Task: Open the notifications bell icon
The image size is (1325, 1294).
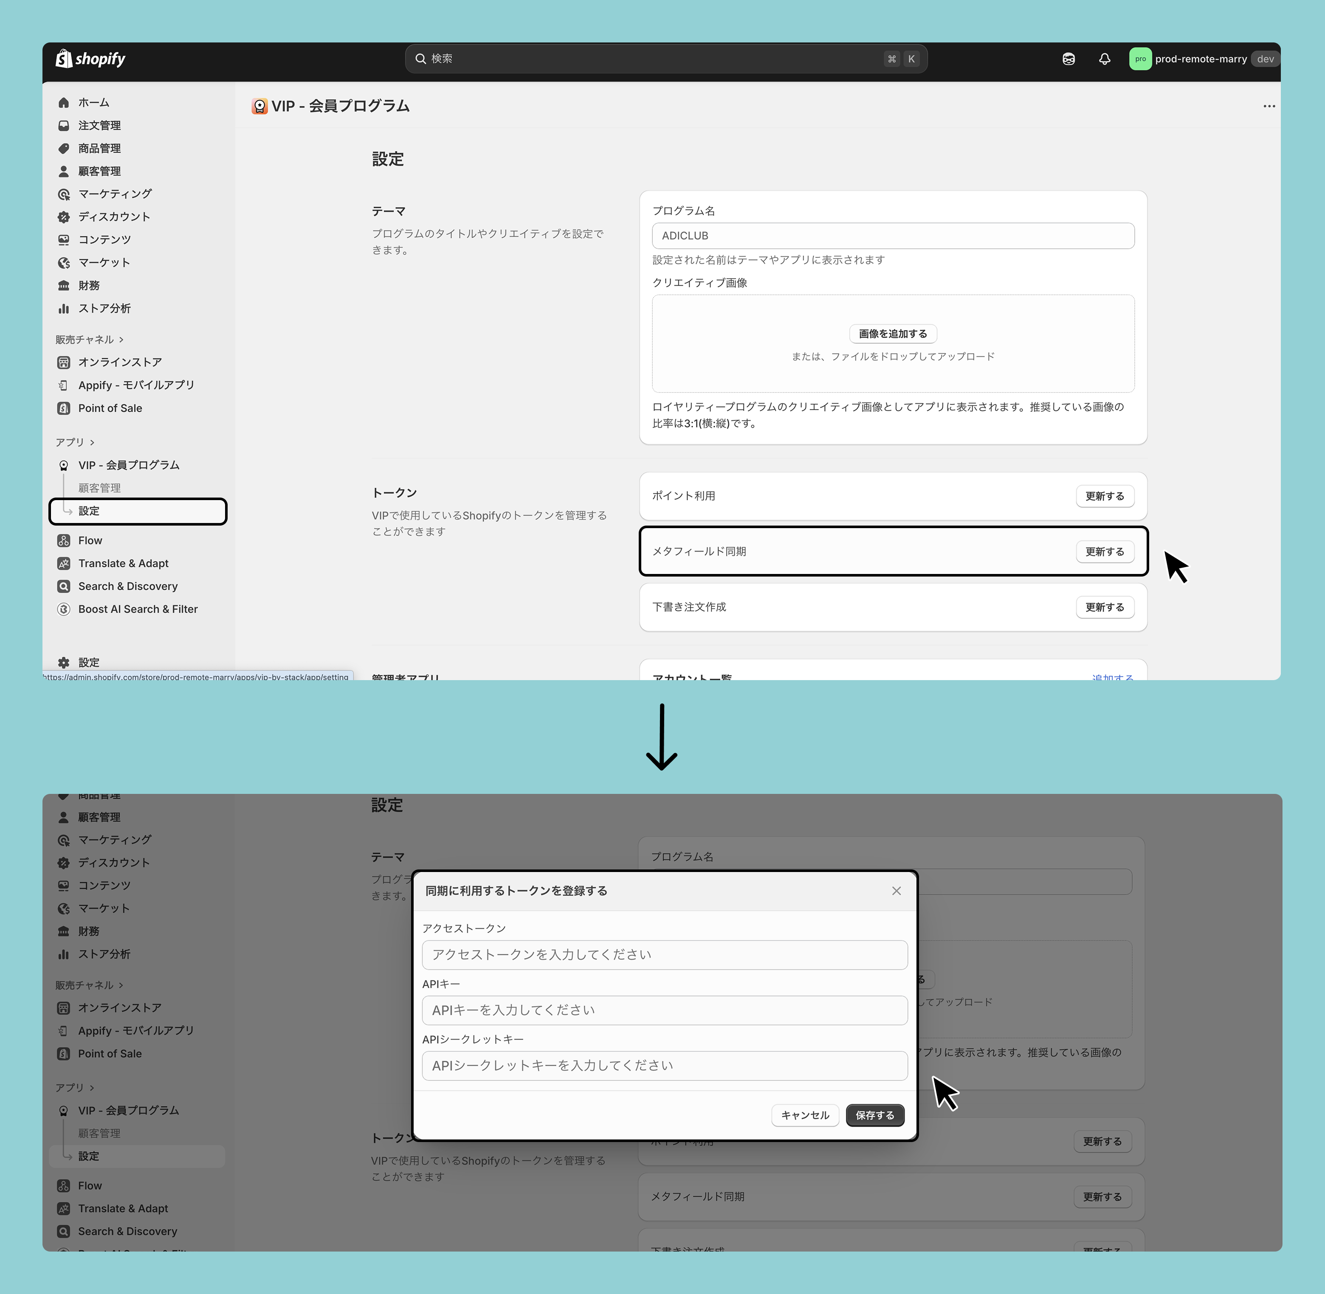Action: coord(1104,59)
